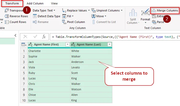The height and width of the screenshot is (106, 180).
Task: Click the Fill down-arrow icon
Action: coord(64,16)
